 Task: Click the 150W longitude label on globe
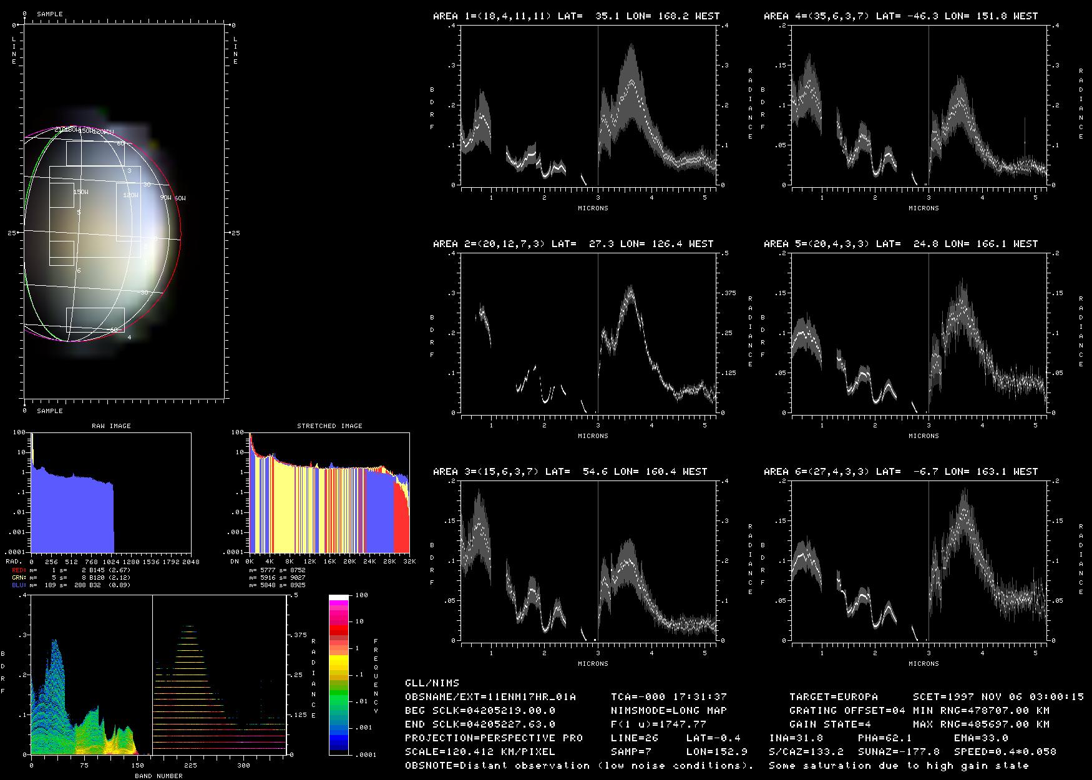point(80,192)
